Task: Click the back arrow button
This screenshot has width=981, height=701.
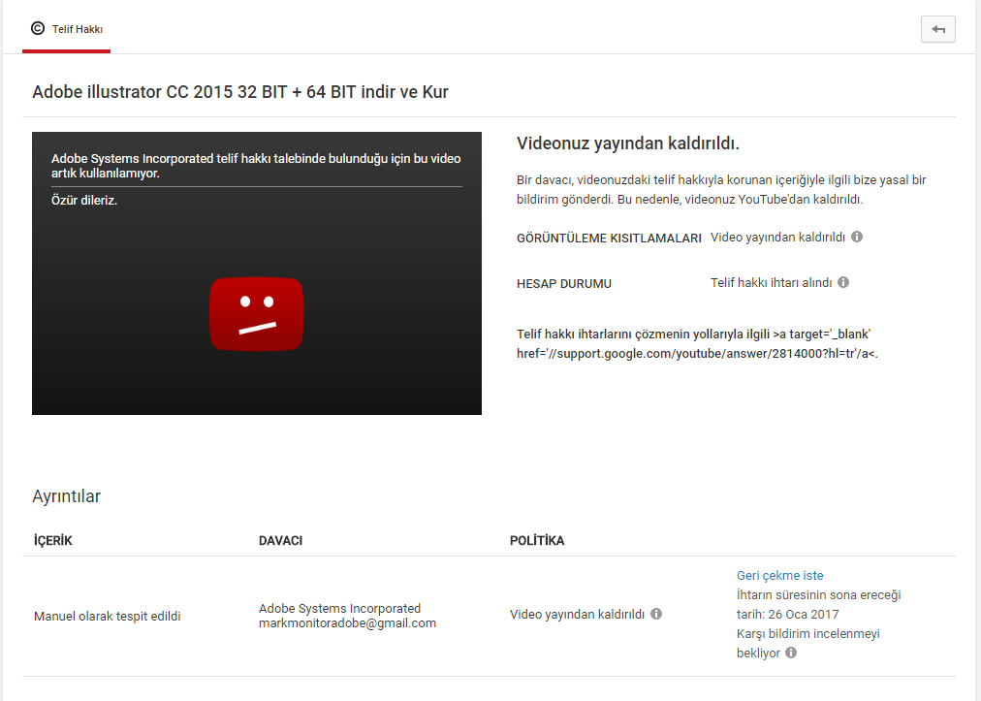Action: pyautogui.click(x=937, y=29)
